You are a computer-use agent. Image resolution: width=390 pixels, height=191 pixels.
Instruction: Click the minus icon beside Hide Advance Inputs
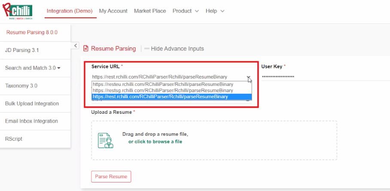coord(147,49)
